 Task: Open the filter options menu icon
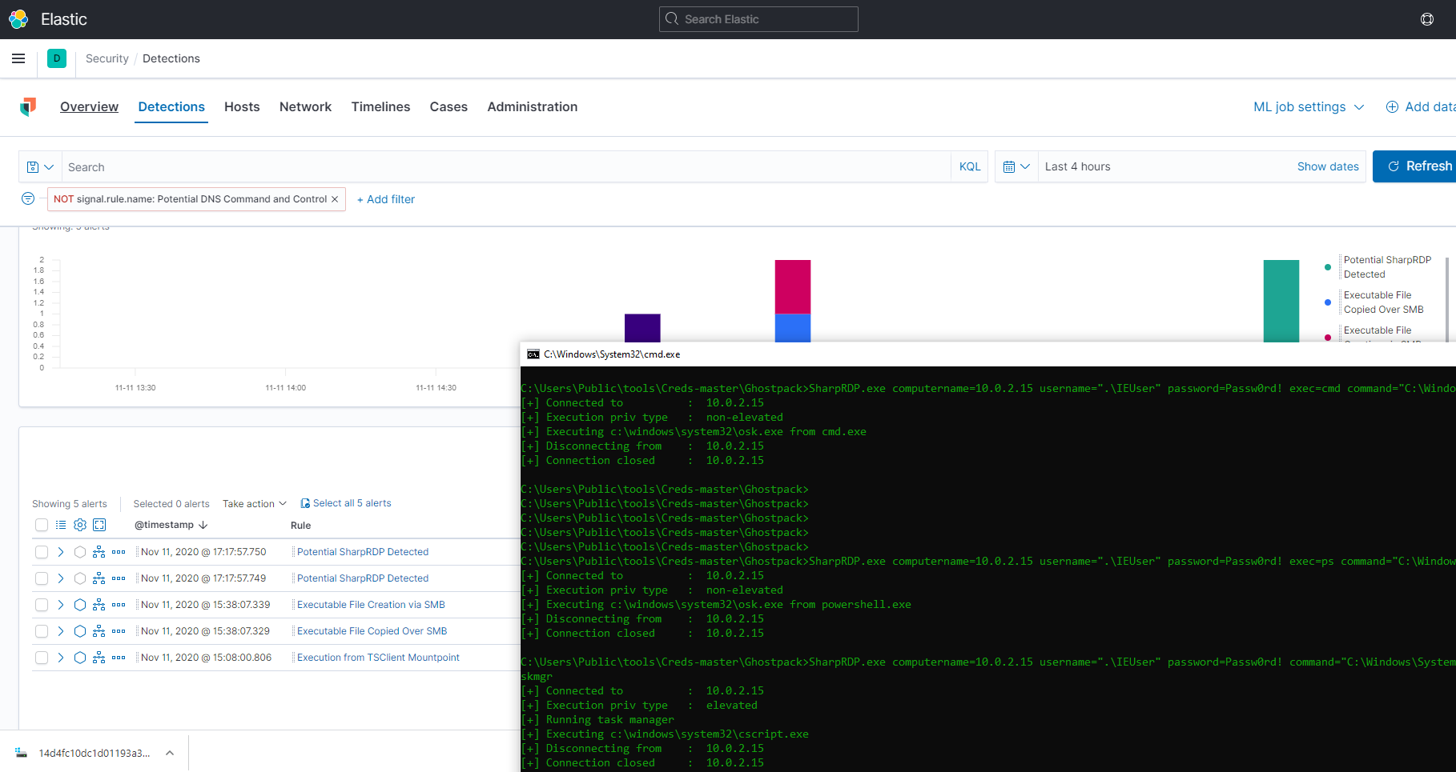point(27,198)
